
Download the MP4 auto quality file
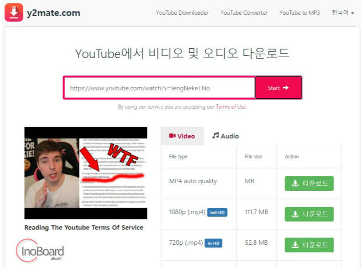coord(309,183)
